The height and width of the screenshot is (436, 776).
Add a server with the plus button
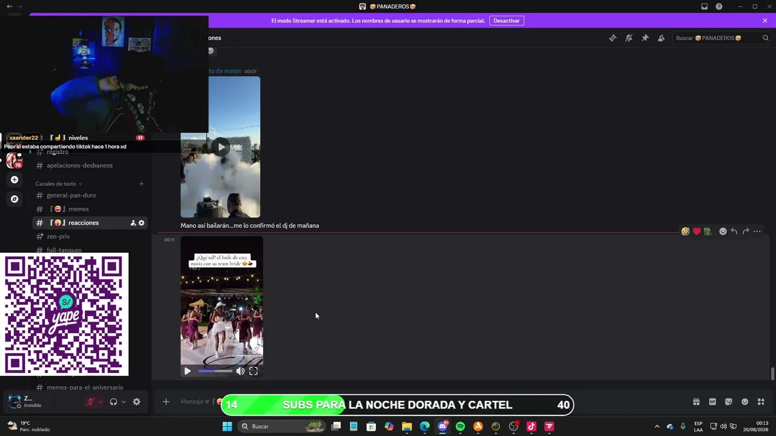[15, 180]
